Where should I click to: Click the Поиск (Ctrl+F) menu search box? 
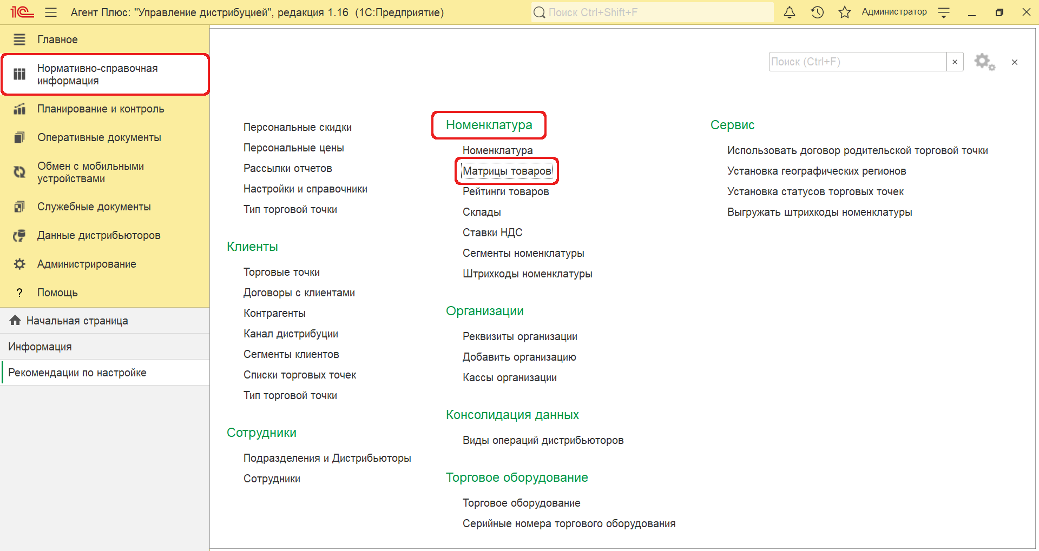pos(857,62)
